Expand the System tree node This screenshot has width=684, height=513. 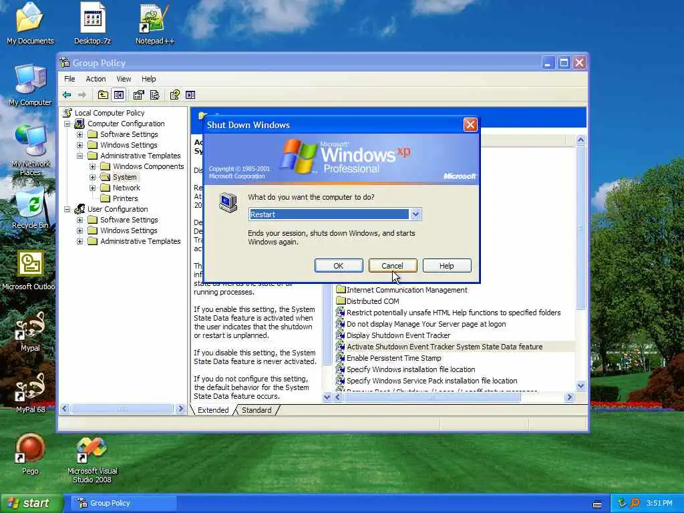pos(92,177)
